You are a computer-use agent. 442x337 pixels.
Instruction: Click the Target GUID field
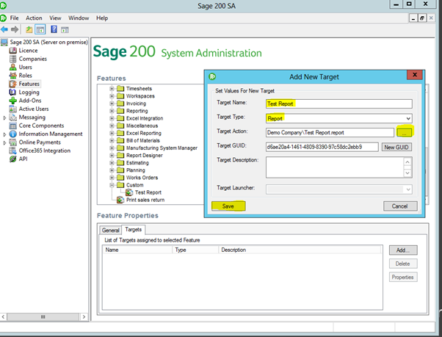[322, 147]
